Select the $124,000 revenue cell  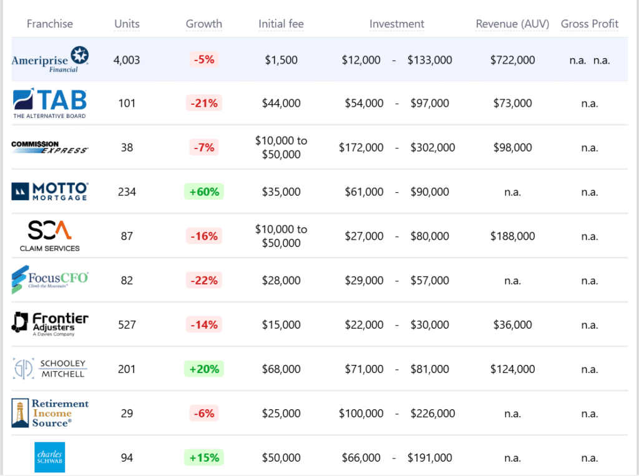pos(513,369)
